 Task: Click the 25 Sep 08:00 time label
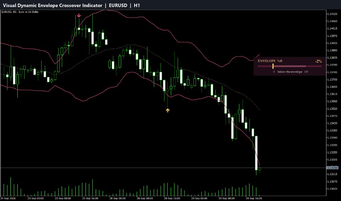pos(63,199)
